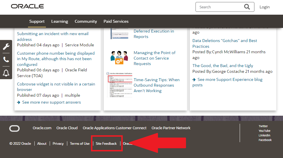Open 'Deferred Execution in Reports' article

[154, 34]
